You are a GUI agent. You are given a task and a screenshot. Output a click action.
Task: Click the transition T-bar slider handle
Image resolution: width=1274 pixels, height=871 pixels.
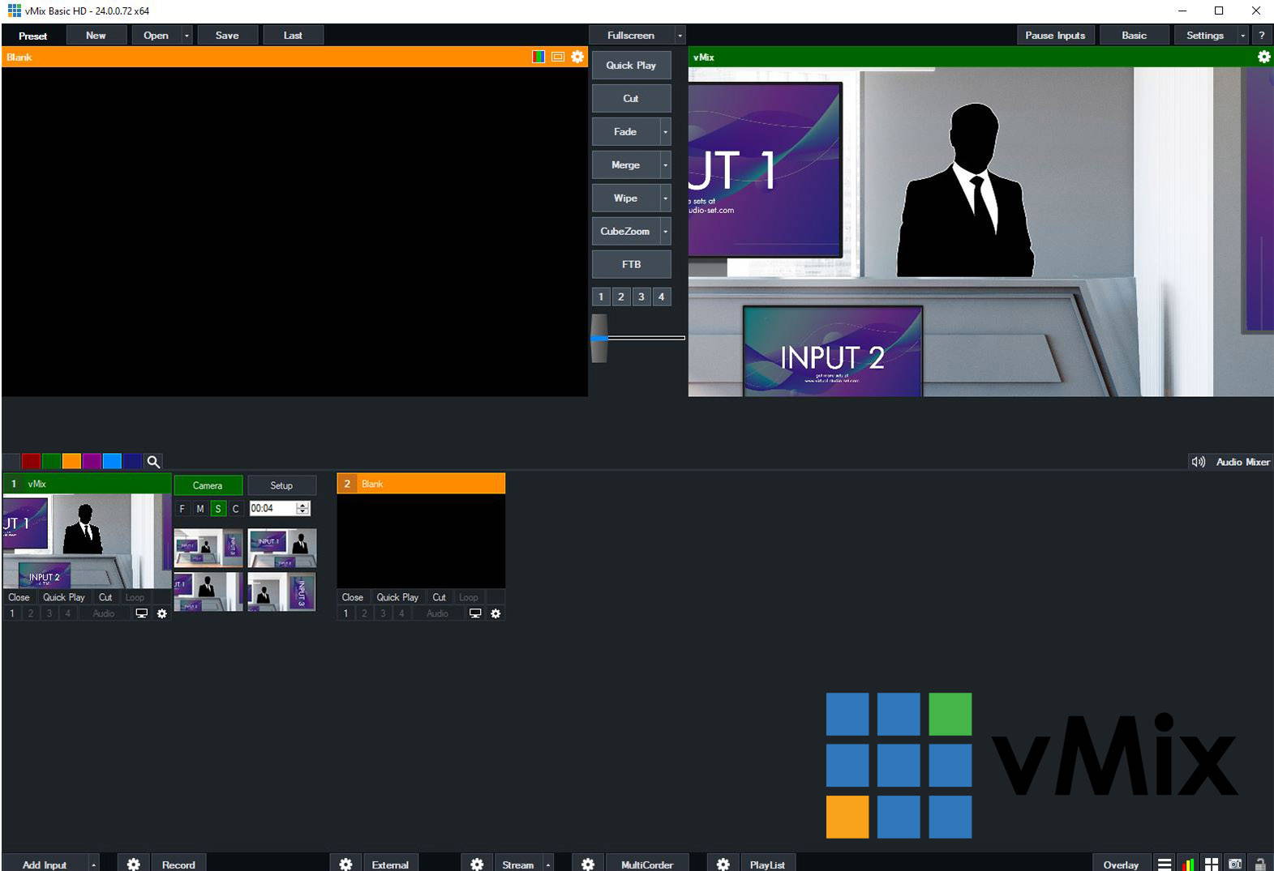pos(599,338)
